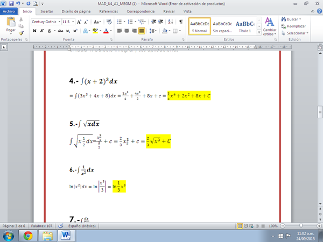Redo the last action
Viewport: 323px width, 242px height.
tap(29, 4)
